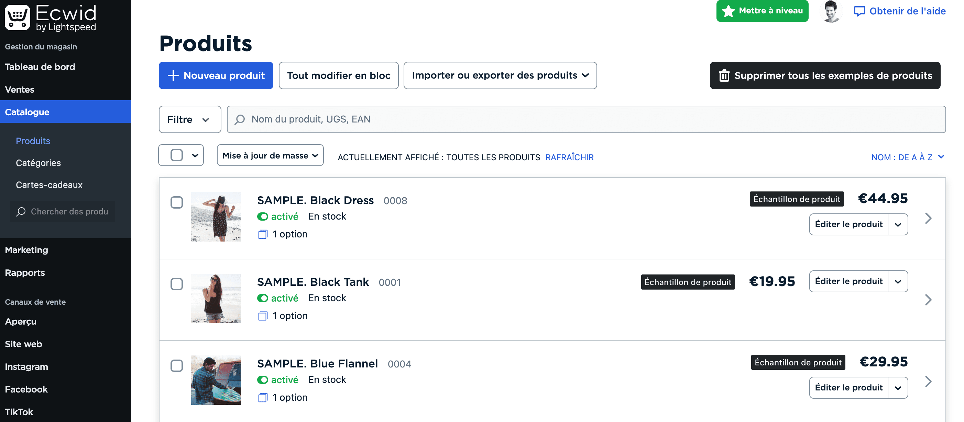Select Catalogue menu item

pos(65,112)
